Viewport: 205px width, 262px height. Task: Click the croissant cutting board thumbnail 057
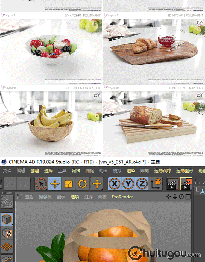coord(154,52)
